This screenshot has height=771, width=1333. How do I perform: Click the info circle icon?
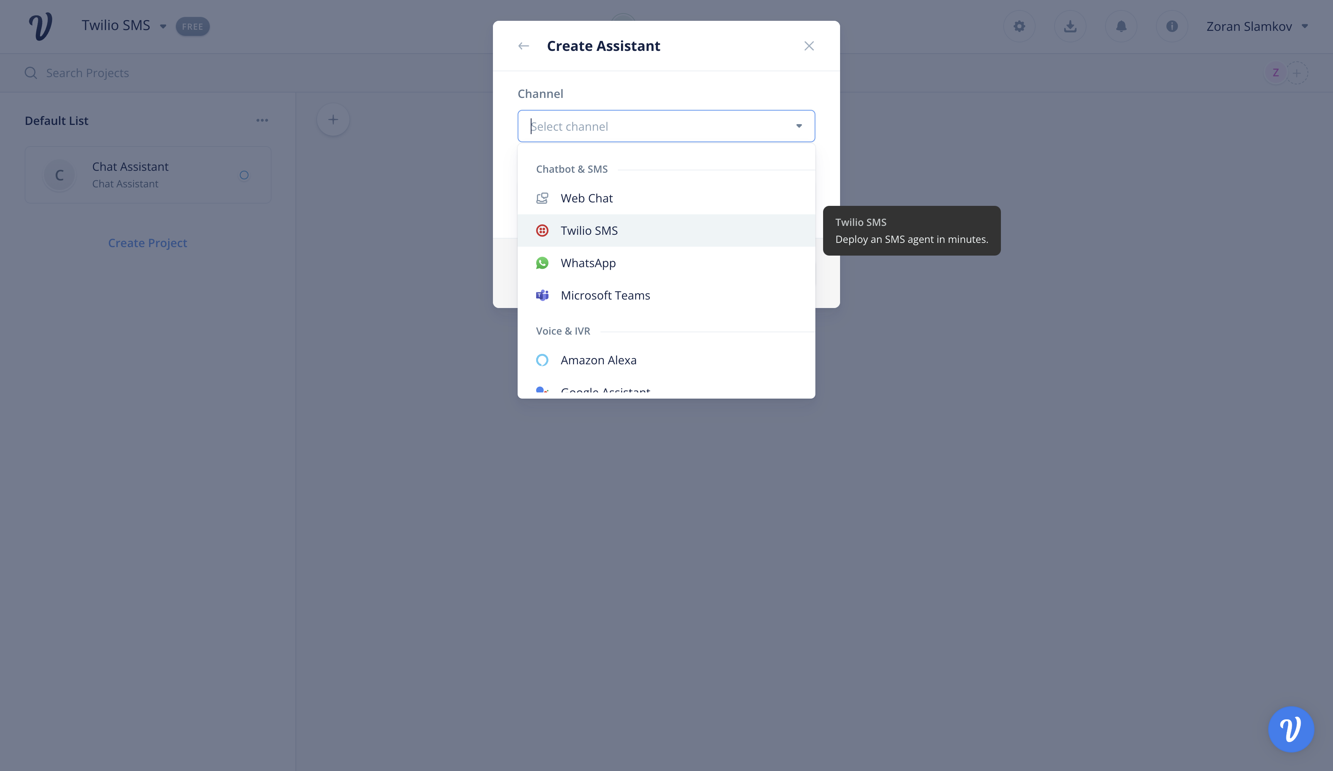click(1172, 27)
